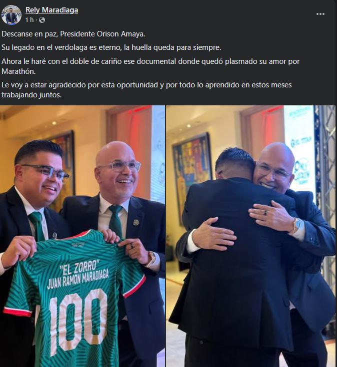Click the paragraph starting Ahora le haré

(150, 66)
